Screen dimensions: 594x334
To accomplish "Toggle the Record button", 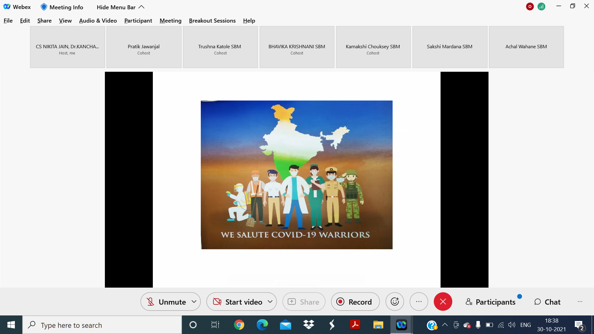I will pyautogui.click(x=355, y=302).
